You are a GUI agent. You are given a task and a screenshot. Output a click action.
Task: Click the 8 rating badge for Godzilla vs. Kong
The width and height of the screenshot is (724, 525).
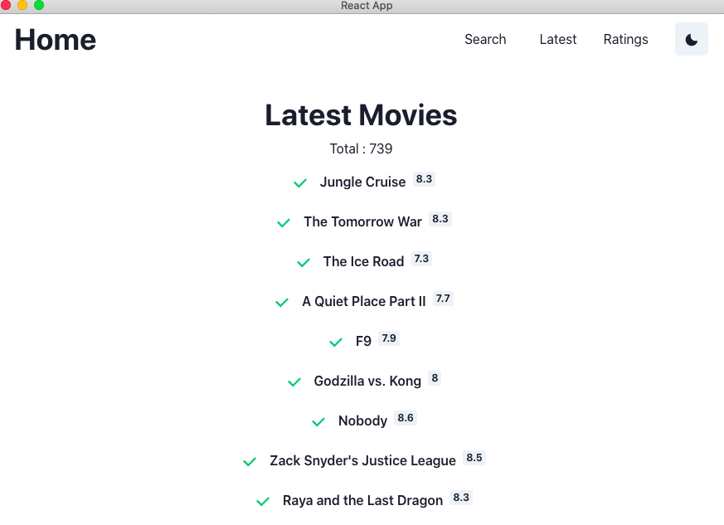(435, 378)
